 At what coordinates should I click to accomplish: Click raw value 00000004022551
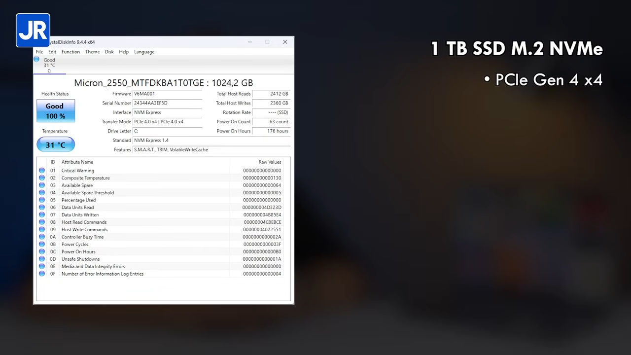pyautogui.click(x=262, y=230)
